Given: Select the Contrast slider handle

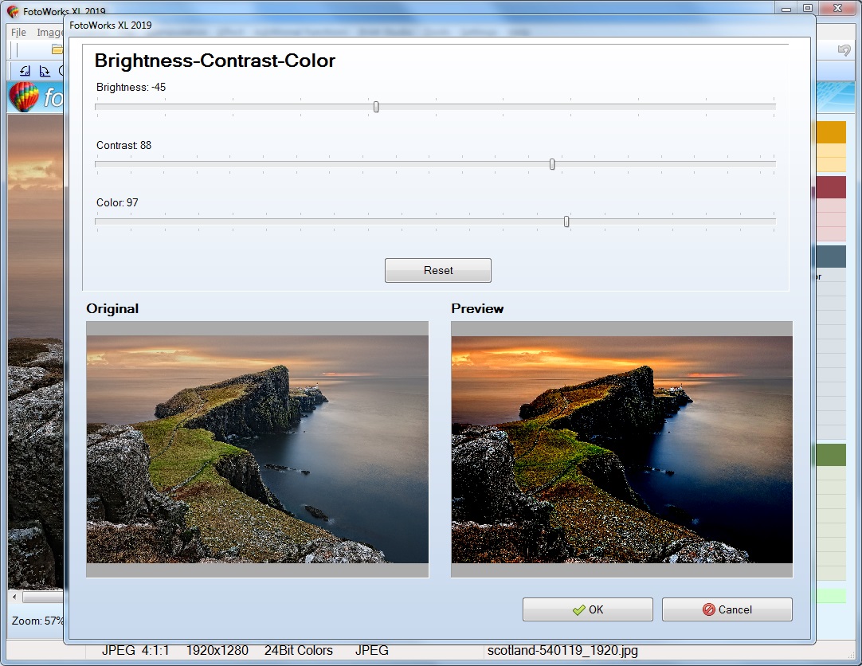Looking at the screenshot, I should tap(551, 164).
